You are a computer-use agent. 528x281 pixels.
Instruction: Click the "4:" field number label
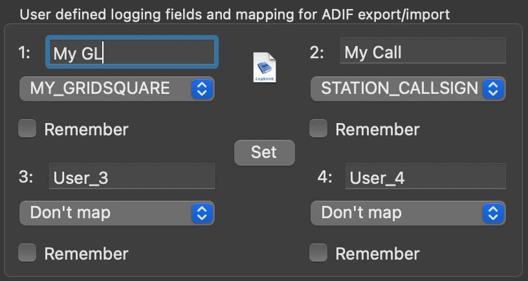[325, 177]
